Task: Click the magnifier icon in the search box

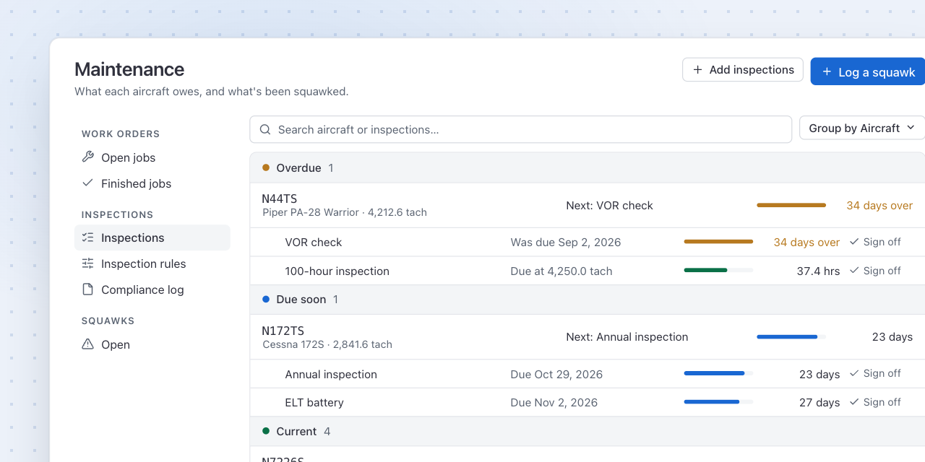Action: coord(265,129)
